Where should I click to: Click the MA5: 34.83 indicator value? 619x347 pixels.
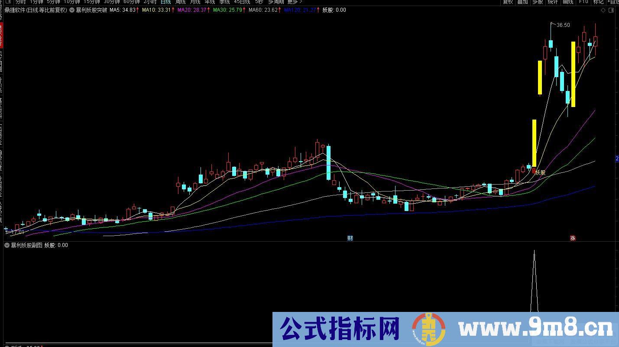click(123, 10)
